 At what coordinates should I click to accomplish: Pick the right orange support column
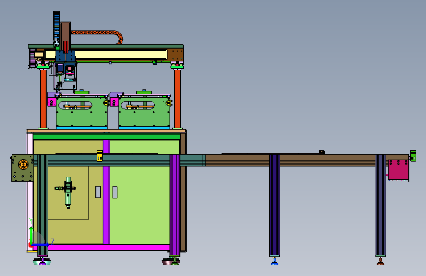[x=177, y=99]
